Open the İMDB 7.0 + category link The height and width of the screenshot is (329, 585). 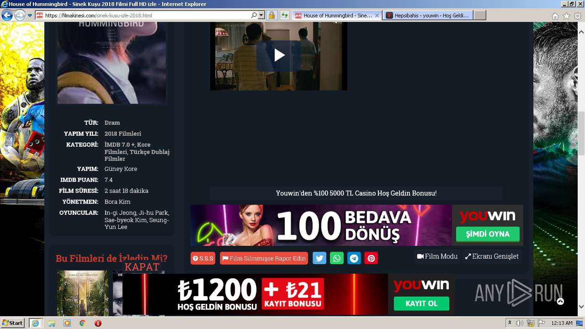120,144
